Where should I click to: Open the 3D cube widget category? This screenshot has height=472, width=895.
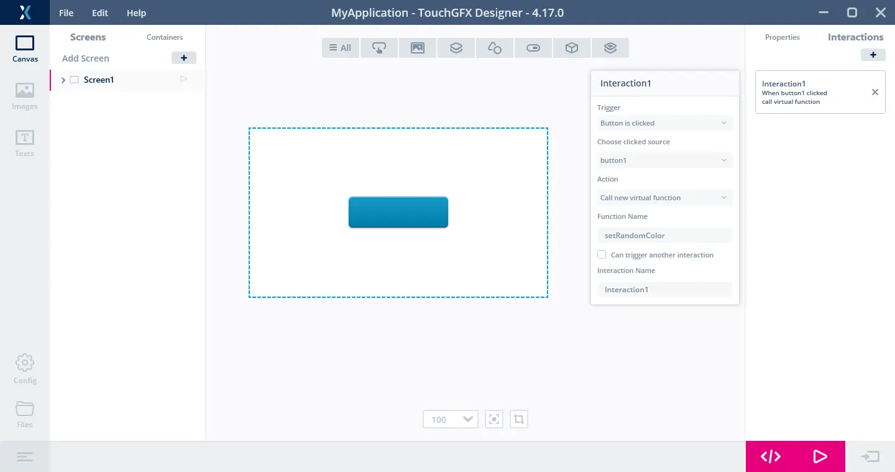coord(572,48)
